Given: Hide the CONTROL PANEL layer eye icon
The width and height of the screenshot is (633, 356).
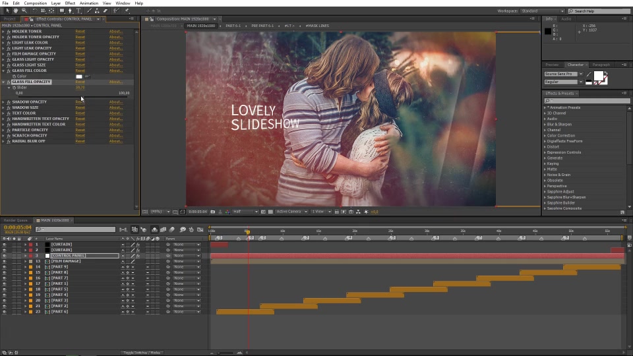Looking at the screenshot, I should coord(5,256).
